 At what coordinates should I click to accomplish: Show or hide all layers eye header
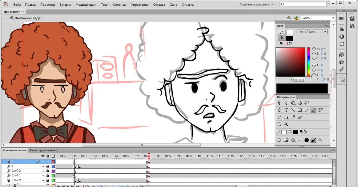pyautogui.click(x=43, y=156)
